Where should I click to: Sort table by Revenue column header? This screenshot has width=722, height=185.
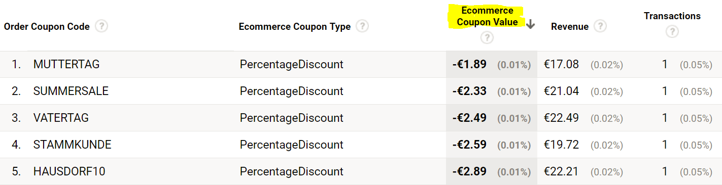pos(570,26)
